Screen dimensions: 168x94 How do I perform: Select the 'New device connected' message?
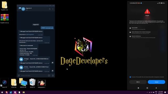(x=28, y=50)
